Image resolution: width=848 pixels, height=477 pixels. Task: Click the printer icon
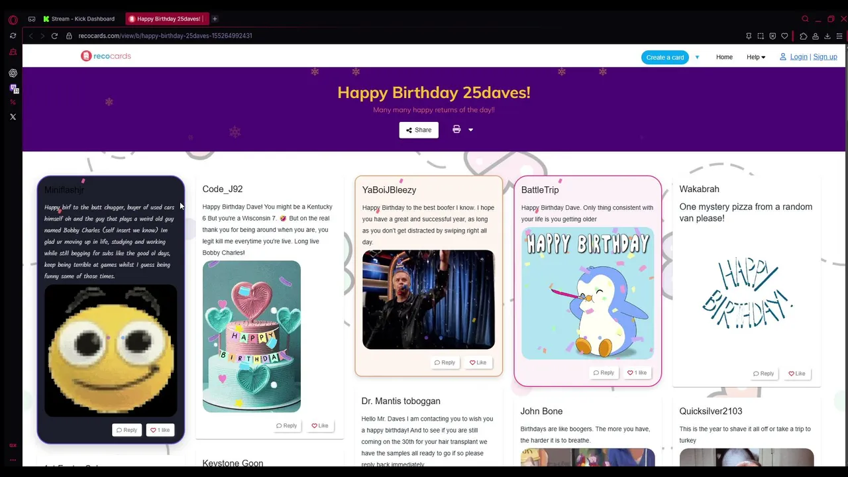[456, 129]
